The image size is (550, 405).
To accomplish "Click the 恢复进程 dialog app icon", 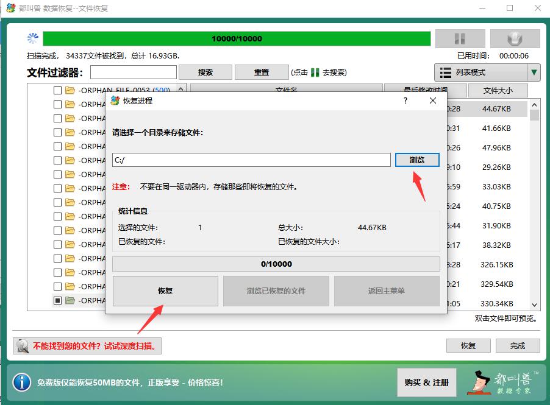I will (115, 100).
